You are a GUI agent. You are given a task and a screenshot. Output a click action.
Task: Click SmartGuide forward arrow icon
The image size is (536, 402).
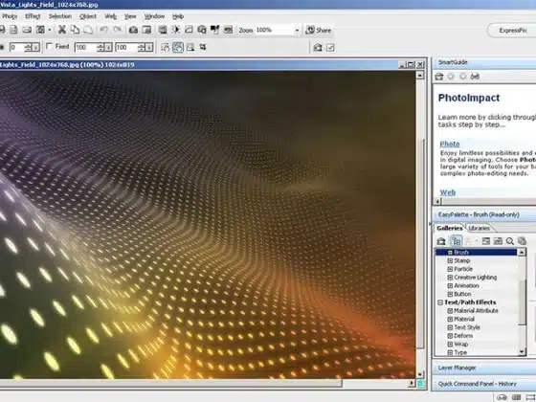tap(463, 77)
